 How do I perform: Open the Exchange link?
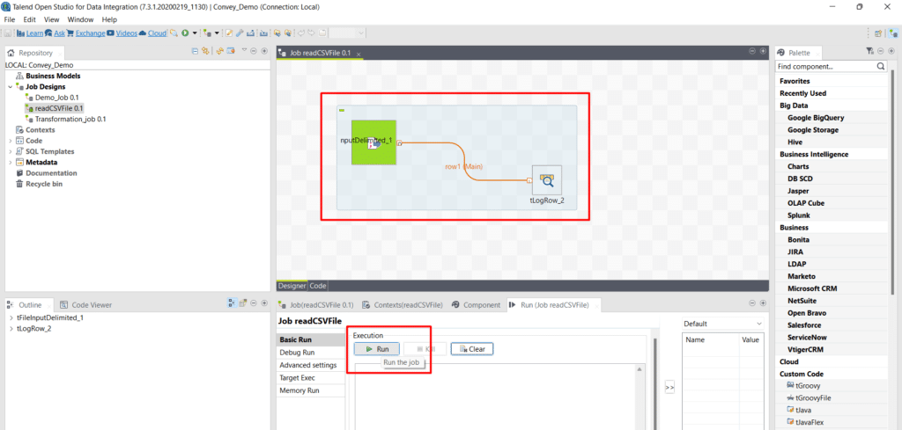[91, 33]
